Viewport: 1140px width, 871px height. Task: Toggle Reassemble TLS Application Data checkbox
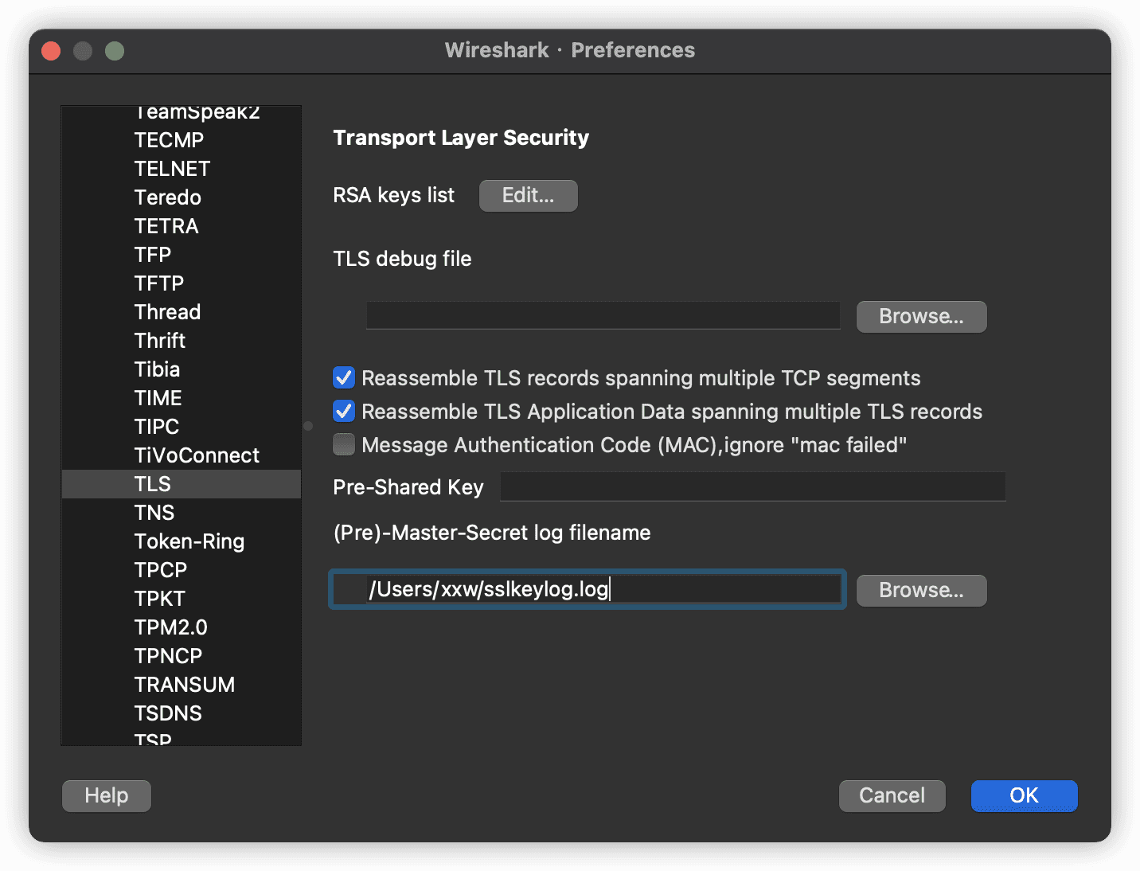[x=344, y=411]
